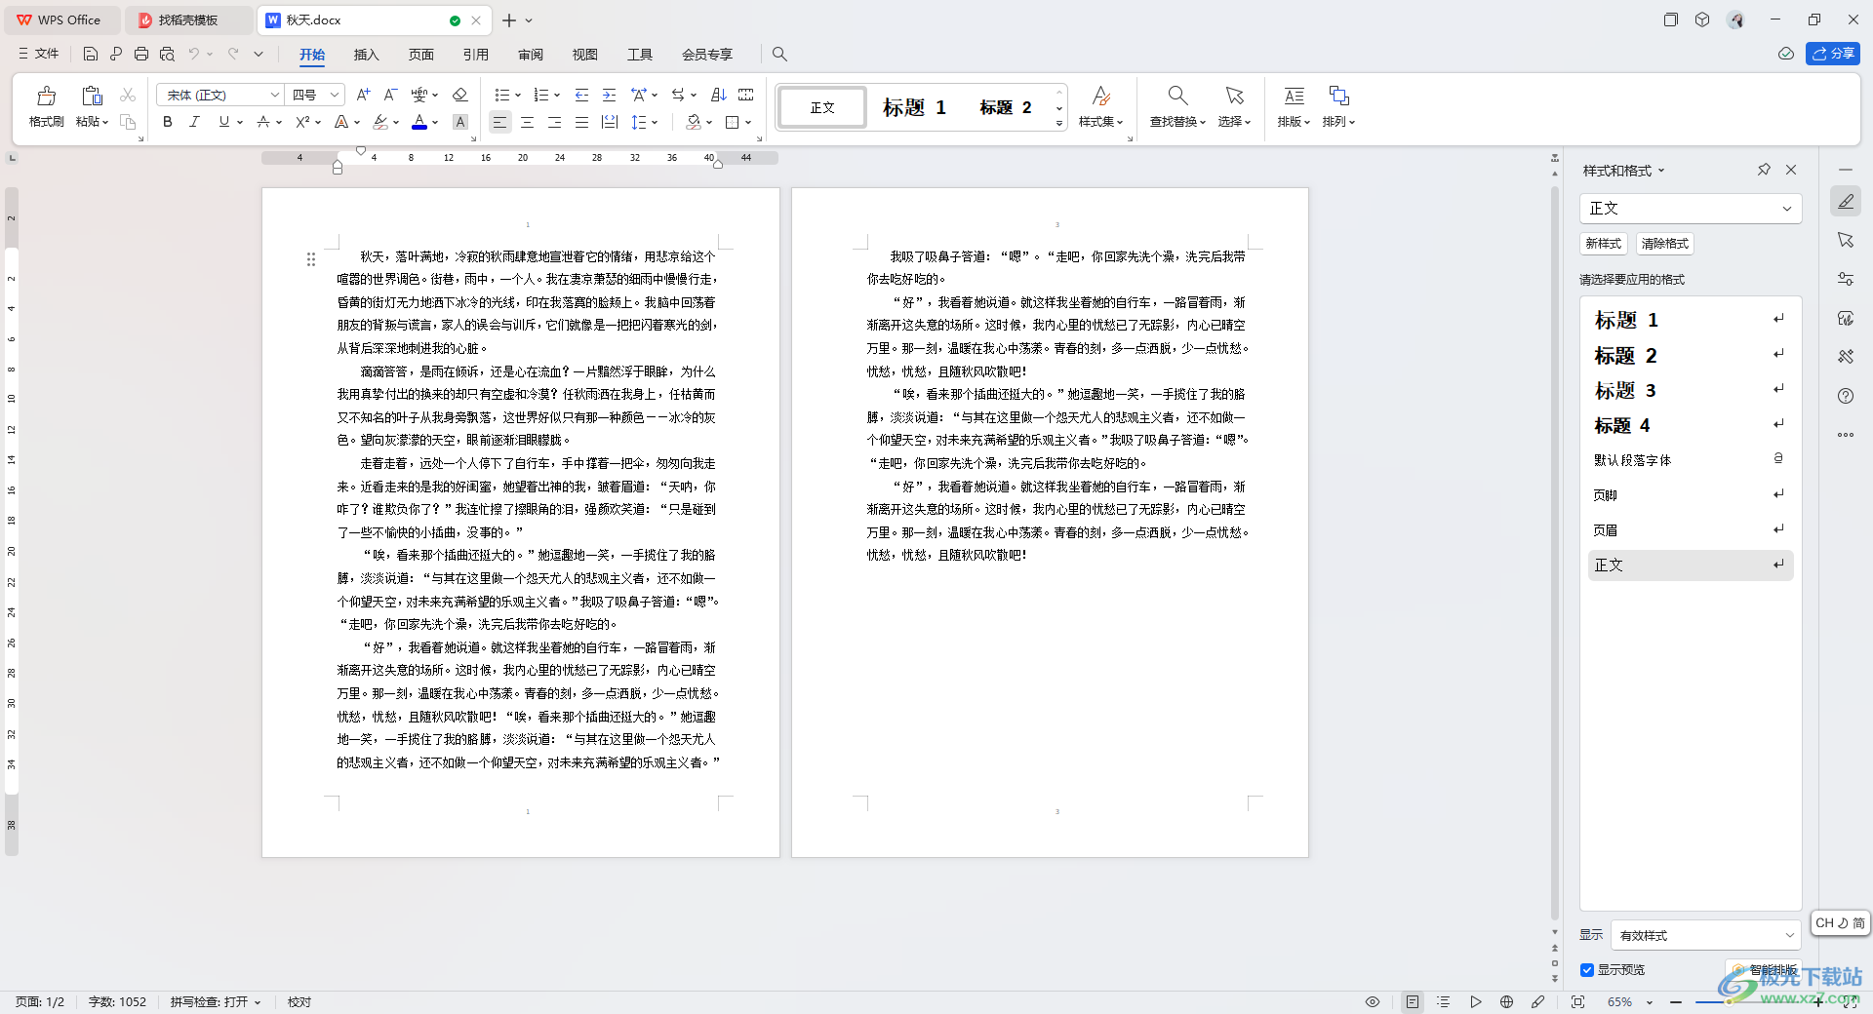Click the 分享 share button
1873x1014 pixels.
(1833, 54)
